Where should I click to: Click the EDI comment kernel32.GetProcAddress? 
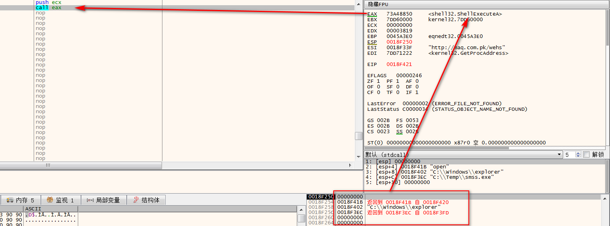[468, 53]
